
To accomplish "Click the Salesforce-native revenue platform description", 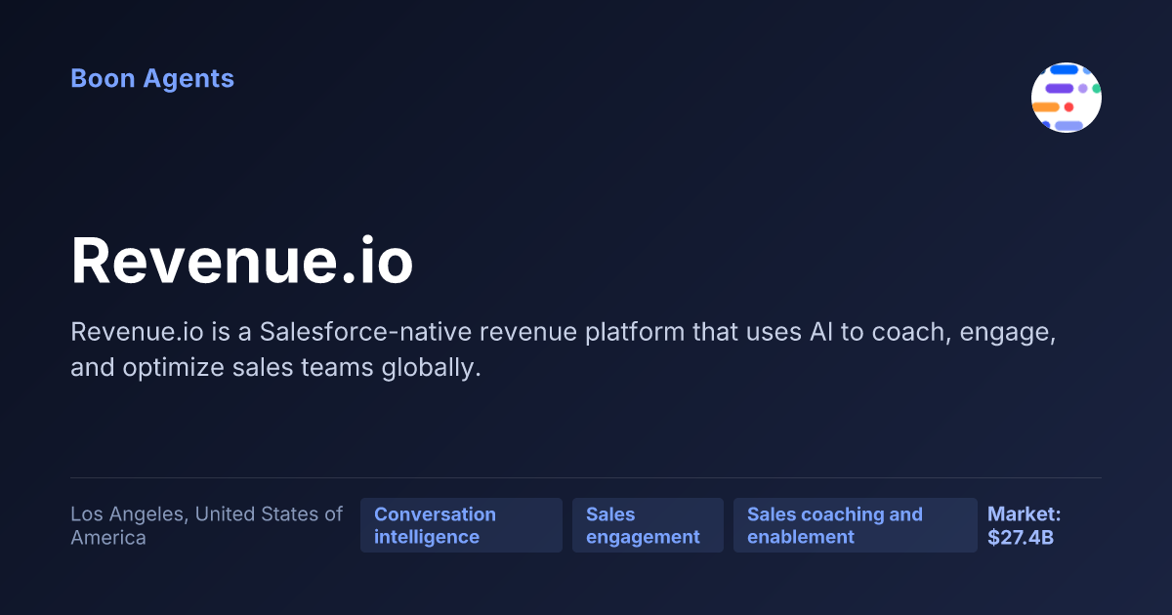I will pyautogui.click(x=564, y=350).
